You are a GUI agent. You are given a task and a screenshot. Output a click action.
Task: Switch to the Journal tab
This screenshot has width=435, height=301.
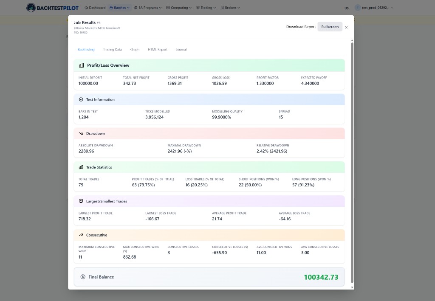click(181, 50)
